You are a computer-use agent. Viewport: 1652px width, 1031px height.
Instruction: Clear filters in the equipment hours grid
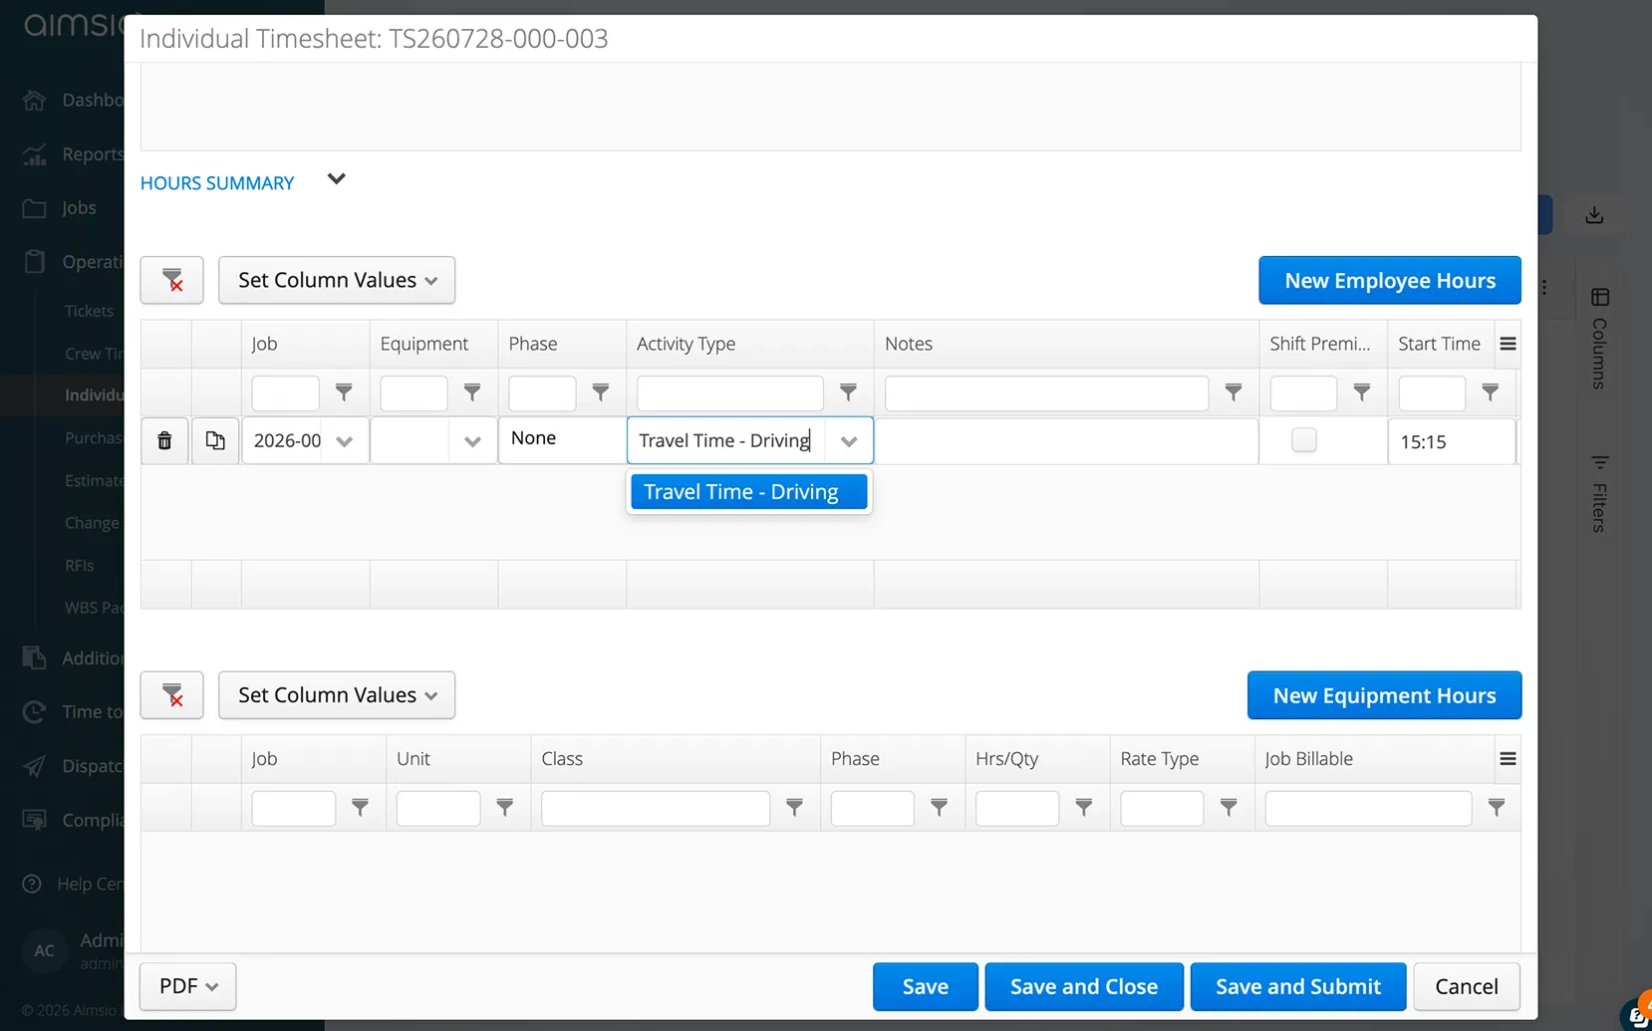172,695
